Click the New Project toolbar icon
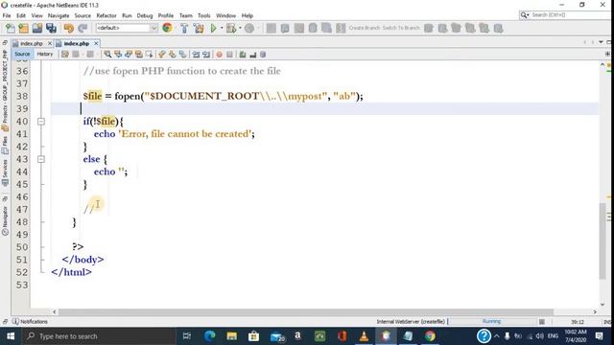The height and width of the screenshot is (345, 614). pos(23,28)
